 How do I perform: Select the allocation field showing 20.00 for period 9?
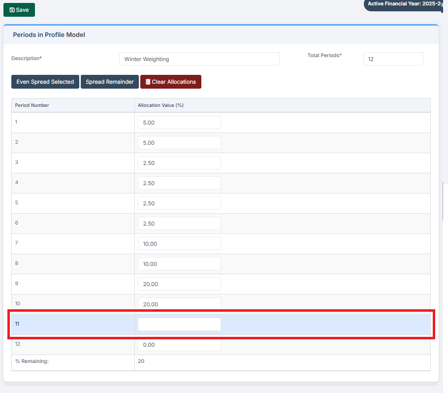click(179, 284)
